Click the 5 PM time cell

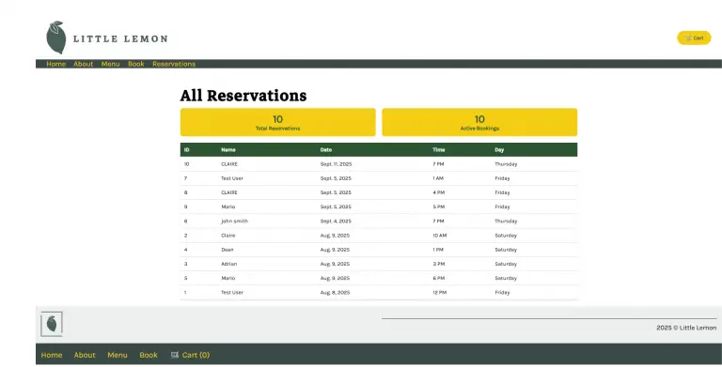pos(438,206)
